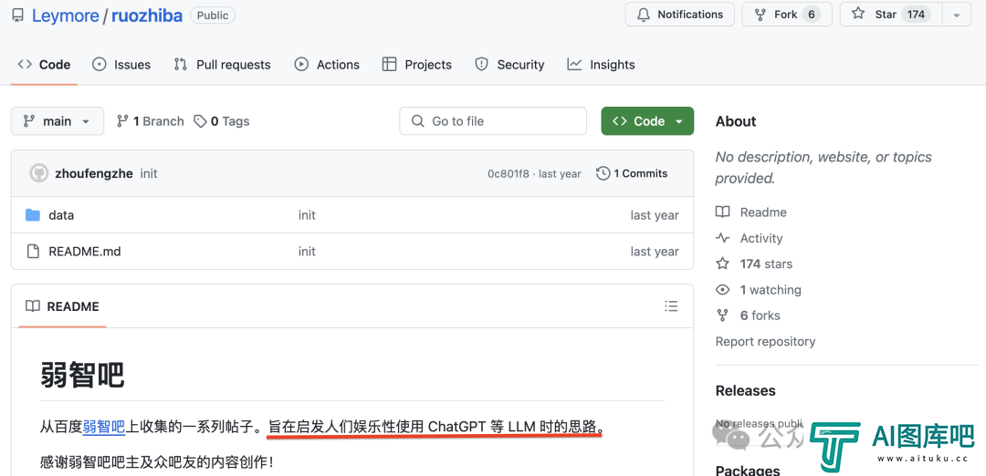Open the data folder
Viewport: 986px width, 476px height.
[x=61, y=215]
